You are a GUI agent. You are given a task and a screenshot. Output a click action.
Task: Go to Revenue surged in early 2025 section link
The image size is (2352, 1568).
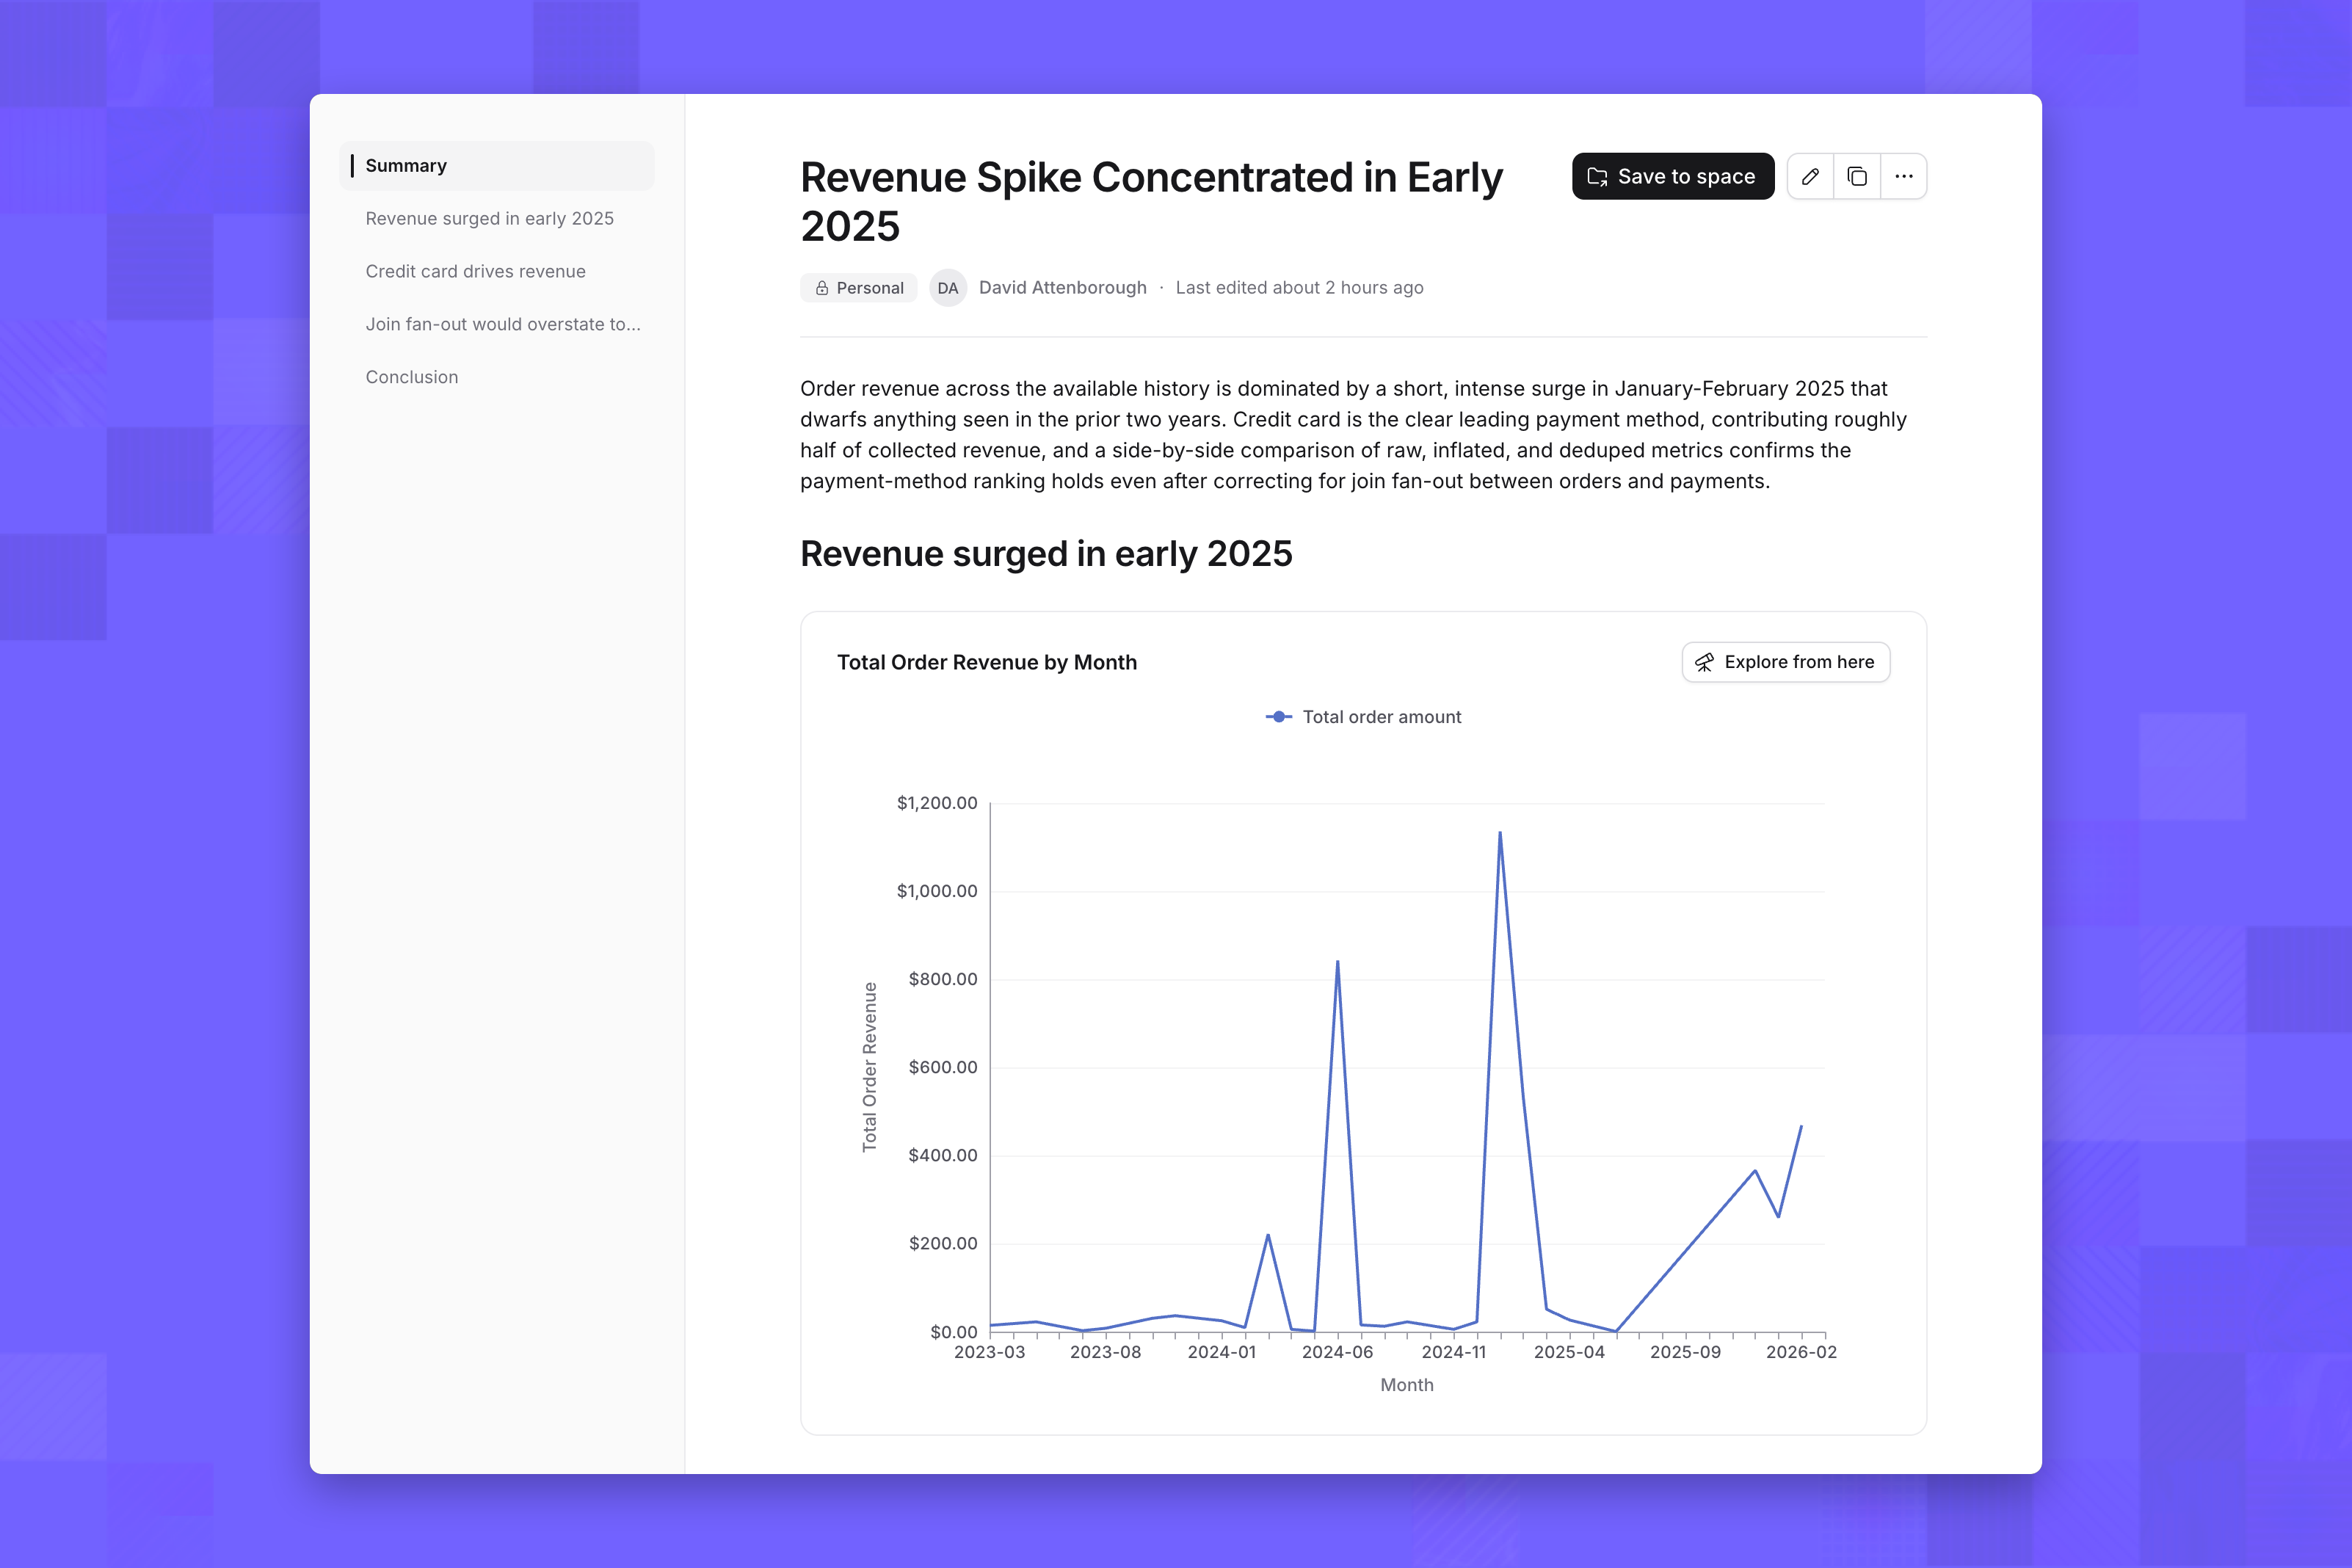click(x=490, y=218)
